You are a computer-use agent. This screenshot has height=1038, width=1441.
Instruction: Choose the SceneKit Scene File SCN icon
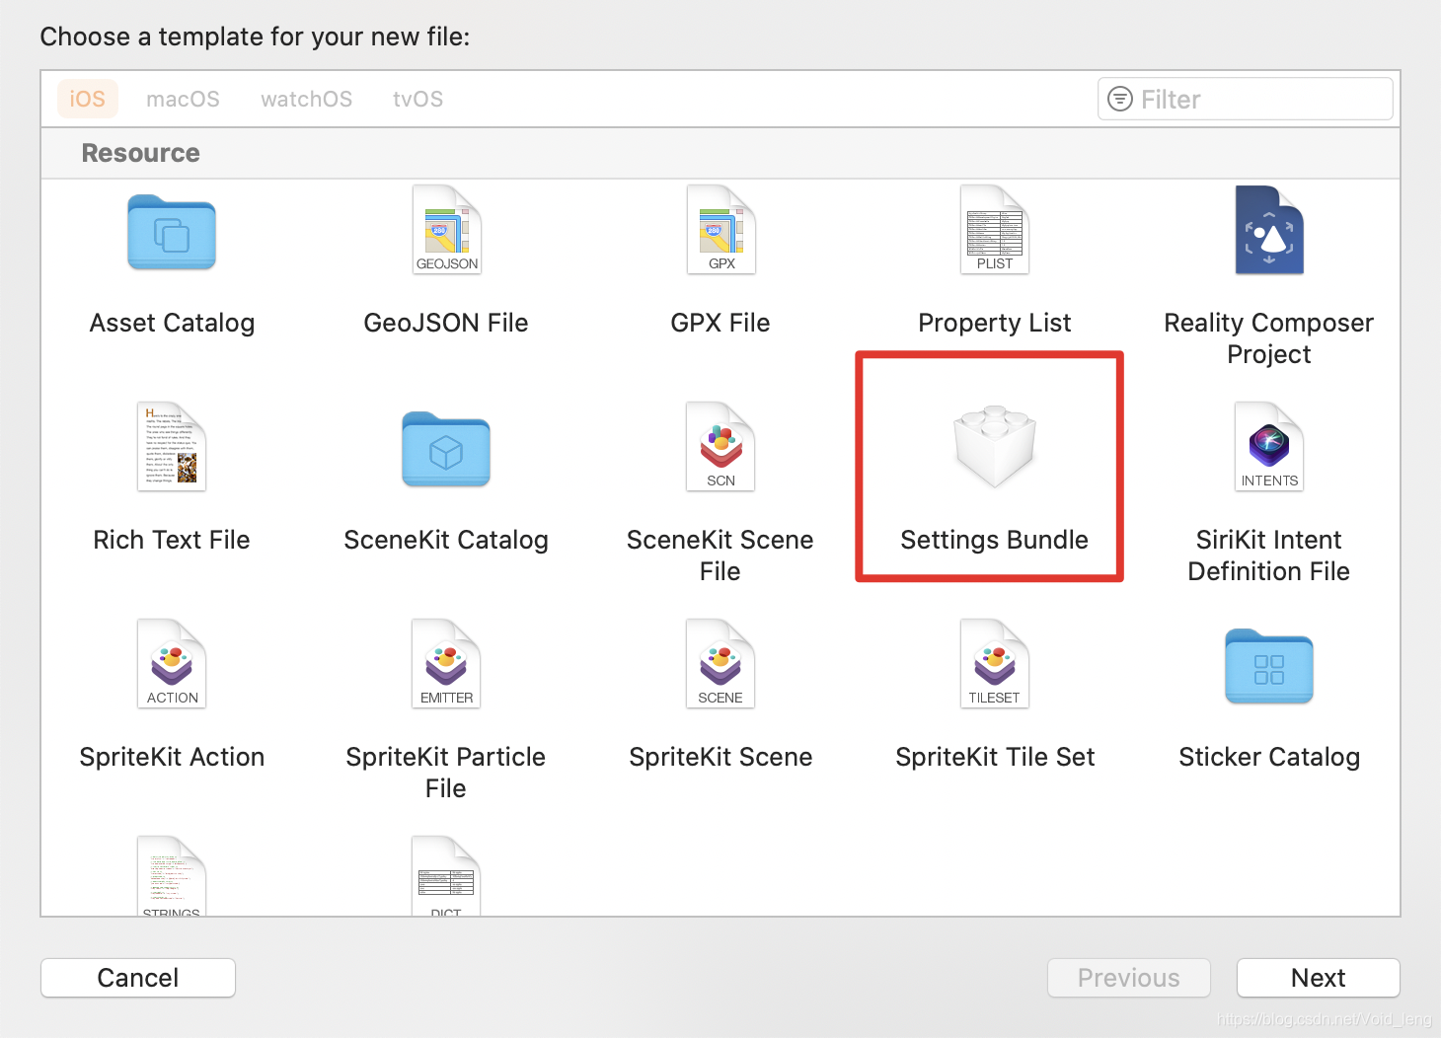pyautogui.click(x=720, y=447)
